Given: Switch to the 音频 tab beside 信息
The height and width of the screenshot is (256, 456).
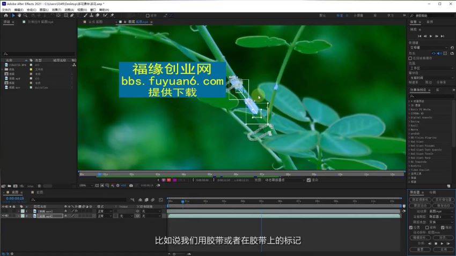Looking at the screenshot, I should [430, 22].
